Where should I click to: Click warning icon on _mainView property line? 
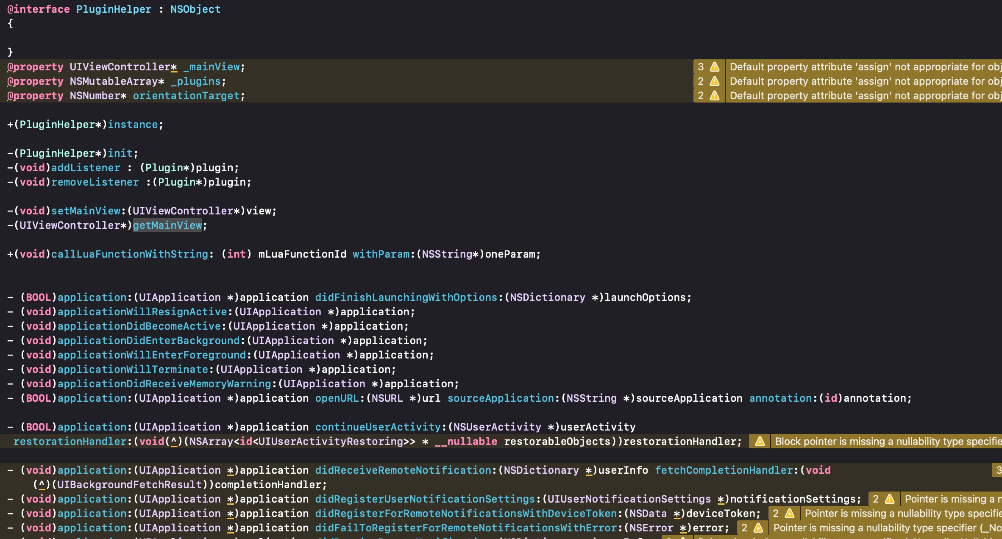715,67
